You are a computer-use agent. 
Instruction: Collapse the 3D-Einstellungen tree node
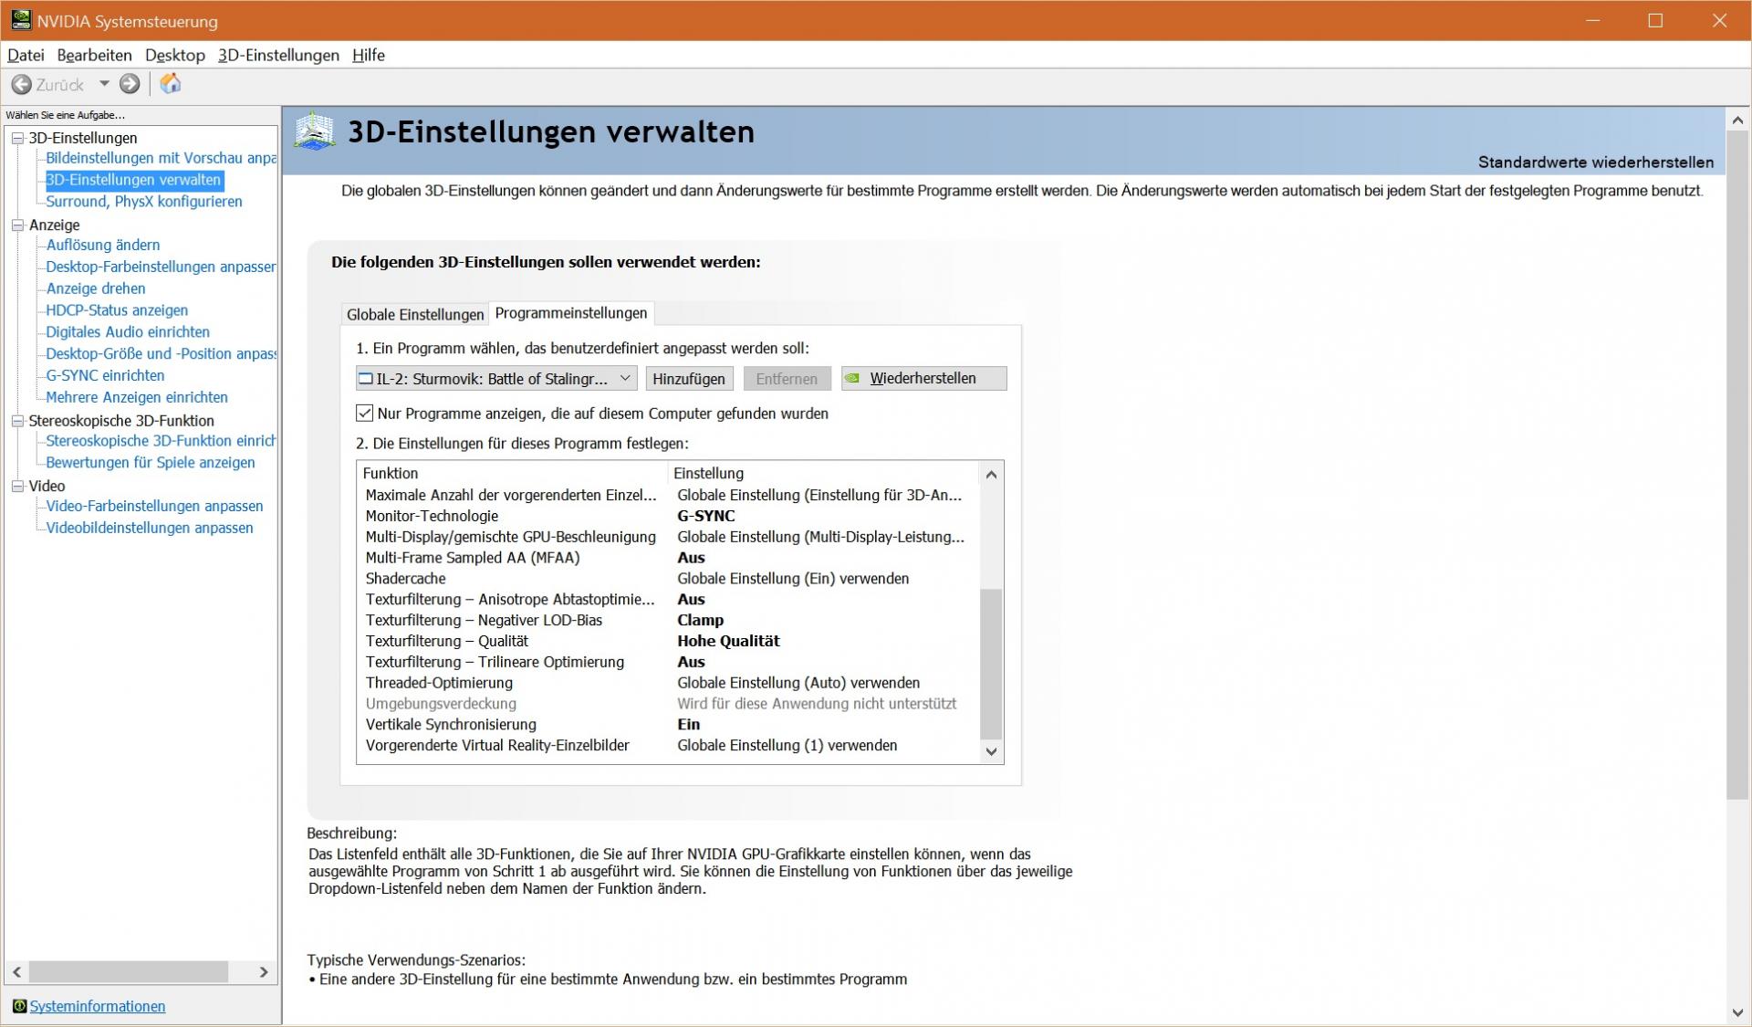[x=16, y=138]
